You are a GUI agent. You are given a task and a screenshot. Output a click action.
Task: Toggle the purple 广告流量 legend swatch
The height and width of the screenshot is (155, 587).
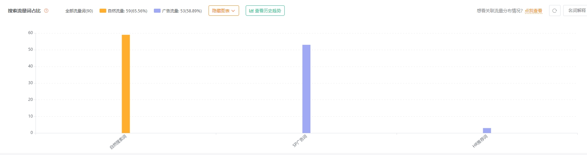[157, 11]
